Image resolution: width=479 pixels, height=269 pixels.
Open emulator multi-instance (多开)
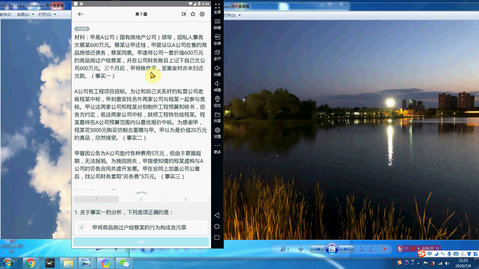[217, 55]
